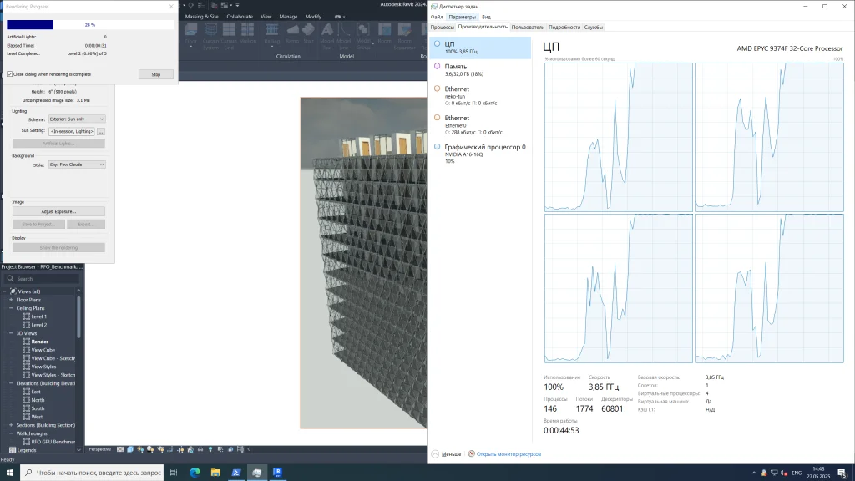This screenshot has height=481, width=855.
Task: Click the Открыть монитор ресурсов link
Action: [508, 454]
